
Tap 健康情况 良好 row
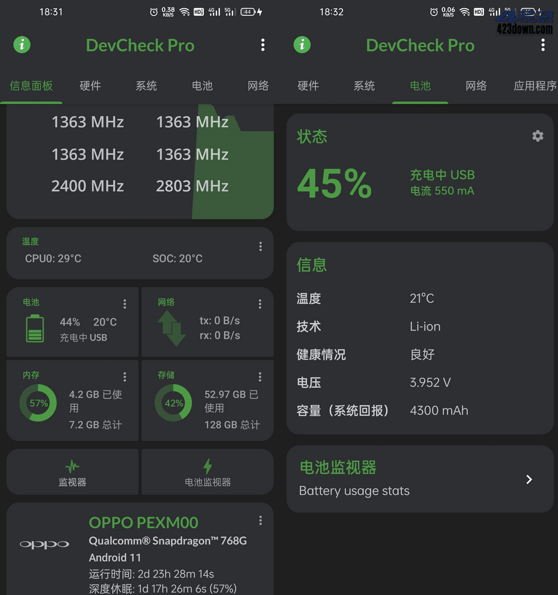click(x=420, y=355)
